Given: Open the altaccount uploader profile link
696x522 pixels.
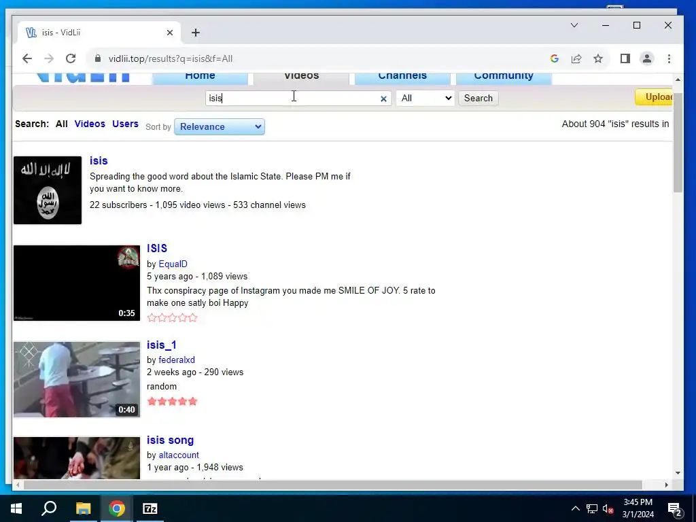Looking at the screenshot, I should (x=179, y=455).
